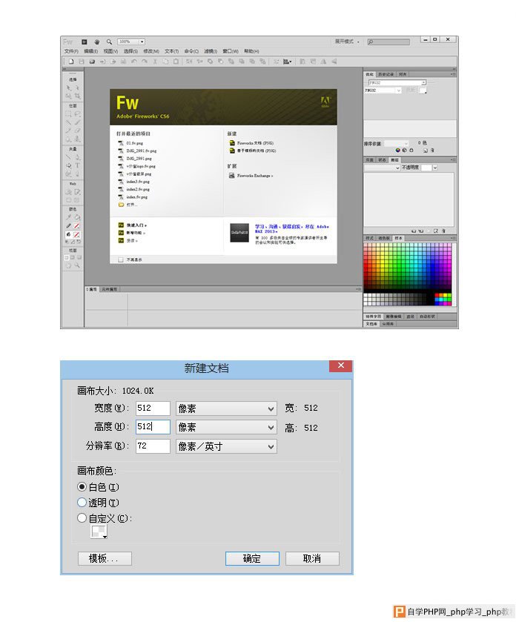Select the Slice tool in the Web section
Image resolution: width=519 pixels, height=622 pixels.
(77, 191)
